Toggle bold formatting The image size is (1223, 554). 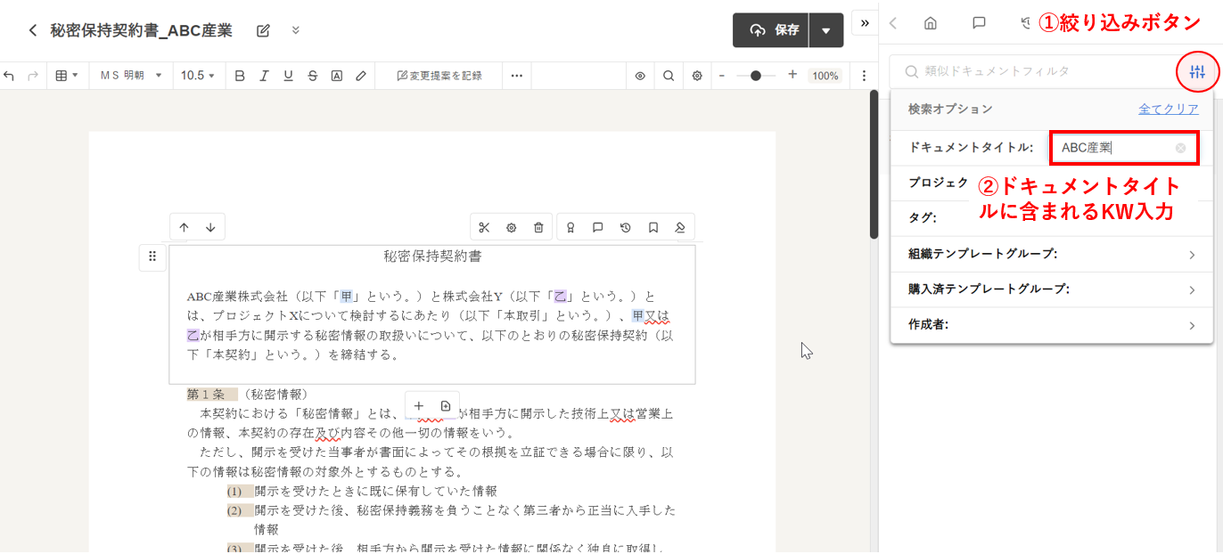tap(239, 76)
